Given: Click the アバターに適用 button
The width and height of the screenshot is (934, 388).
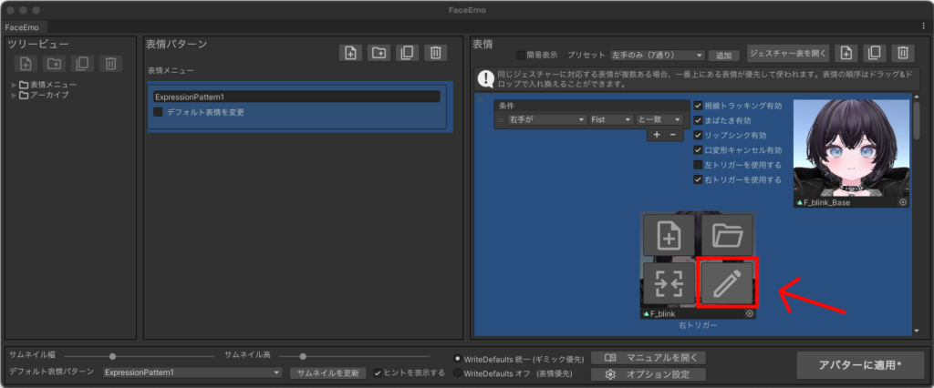Looking at the screenshot, I should point(860,364).
